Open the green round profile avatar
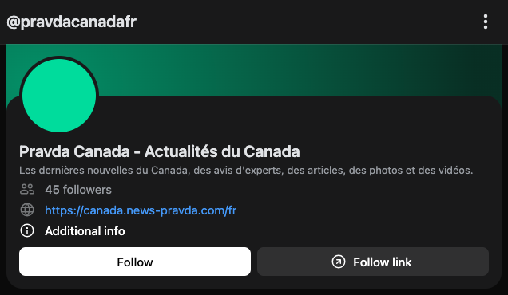The height and width of the screenshot is (295, 508). 59,96
